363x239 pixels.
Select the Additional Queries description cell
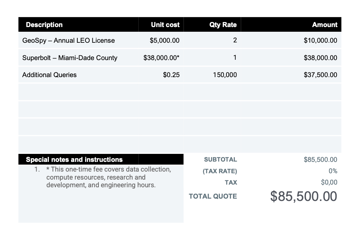(50, 75)
